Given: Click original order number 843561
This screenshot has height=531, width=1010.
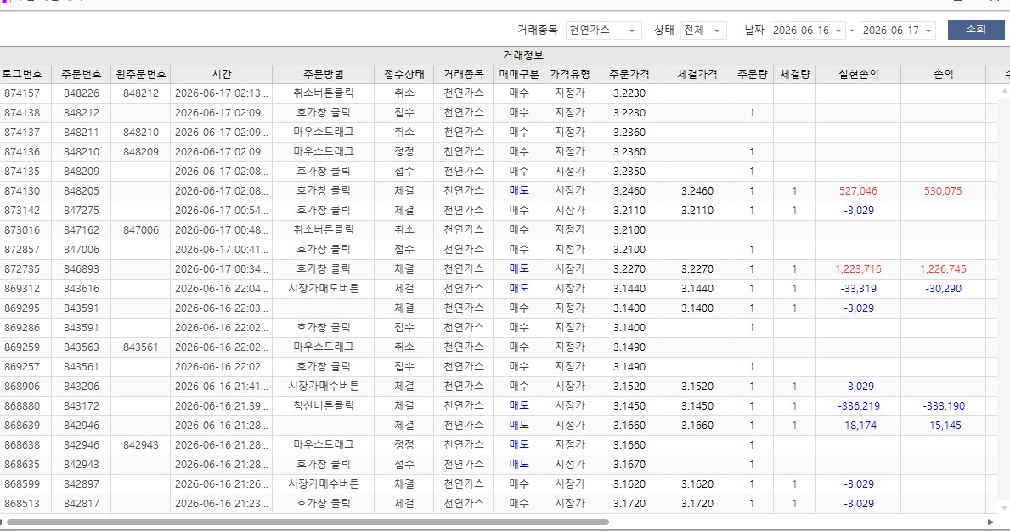Looking at the screenshot, I should point(140,347).
